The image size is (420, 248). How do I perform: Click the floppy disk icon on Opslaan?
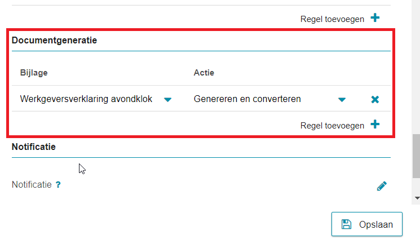(346, 224)
